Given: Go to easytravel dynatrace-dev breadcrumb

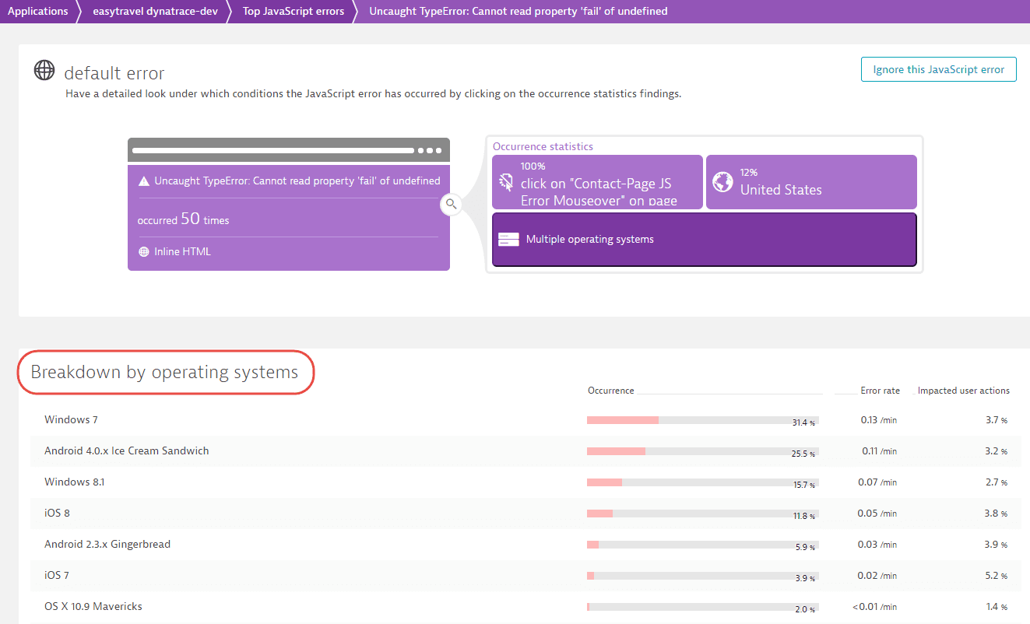Looking at the screenshot, I should coord(155,12).
